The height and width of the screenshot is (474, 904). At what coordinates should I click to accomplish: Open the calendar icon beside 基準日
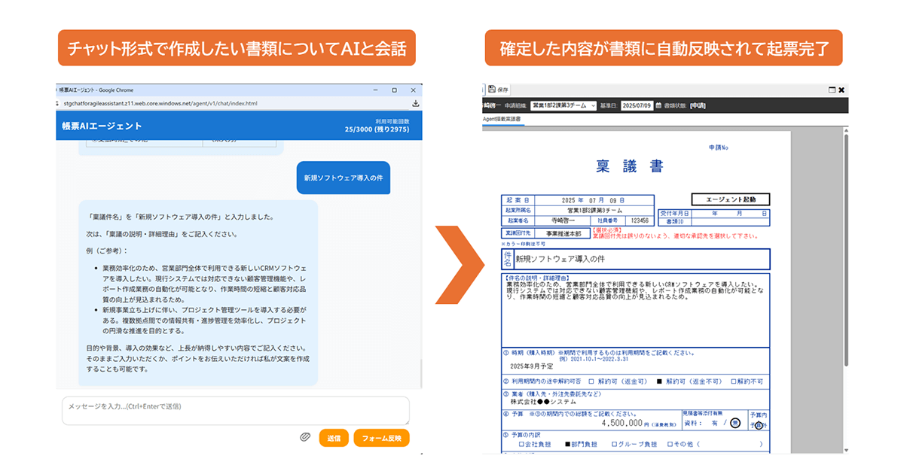[x=657, y=105]
